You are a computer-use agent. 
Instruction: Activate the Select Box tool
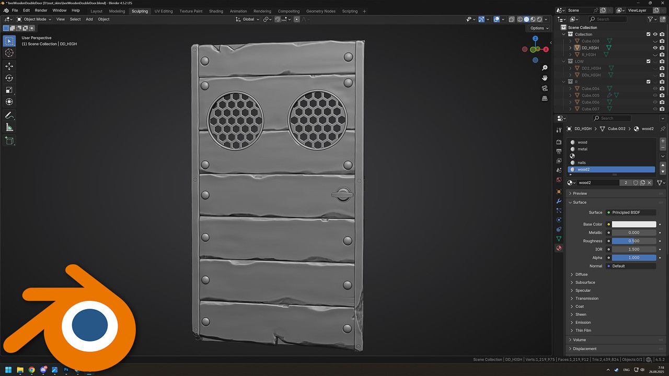9,41
